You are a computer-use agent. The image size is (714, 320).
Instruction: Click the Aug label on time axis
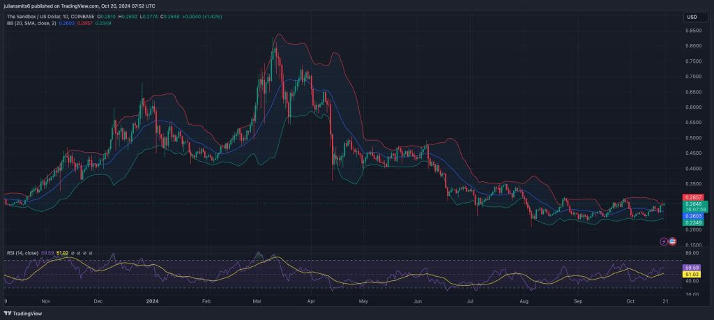(x=524, y=301)
